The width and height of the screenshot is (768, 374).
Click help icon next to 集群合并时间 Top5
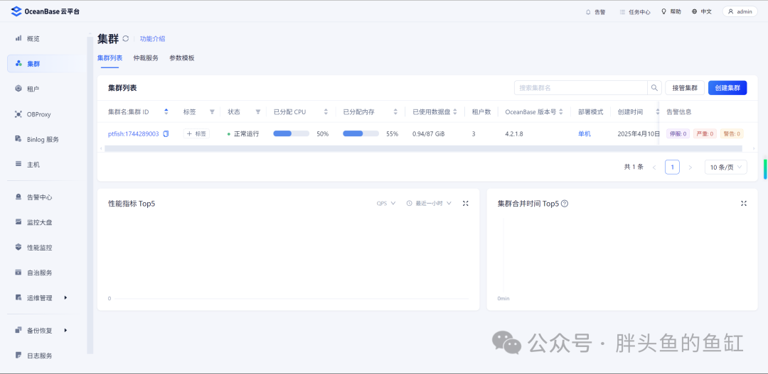pyautogui.click(x=564, y=204)
